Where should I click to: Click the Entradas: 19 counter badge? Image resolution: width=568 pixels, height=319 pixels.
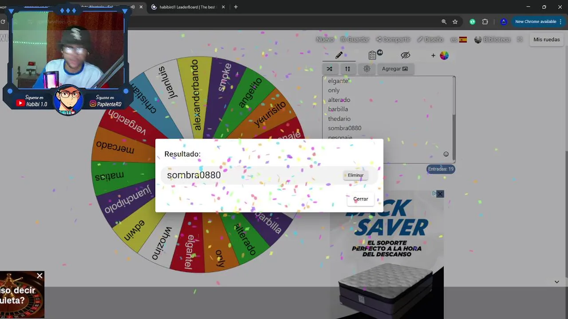tap(441, 169)
